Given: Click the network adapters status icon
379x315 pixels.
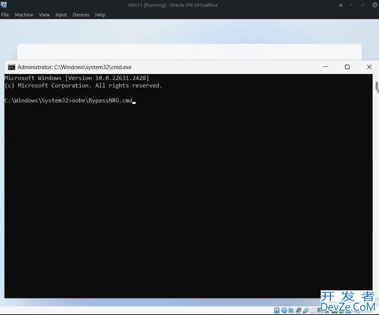Looking at the screenshot, I should [299, 311].
